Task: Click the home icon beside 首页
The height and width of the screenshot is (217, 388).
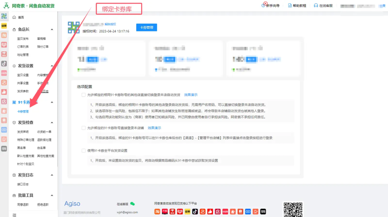Action: (x=14, y=17)
